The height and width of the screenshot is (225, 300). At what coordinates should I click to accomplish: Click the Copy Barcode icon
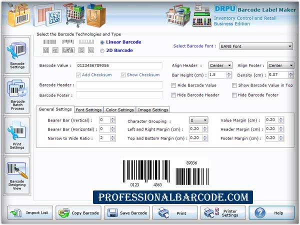[x=64, y=213]
